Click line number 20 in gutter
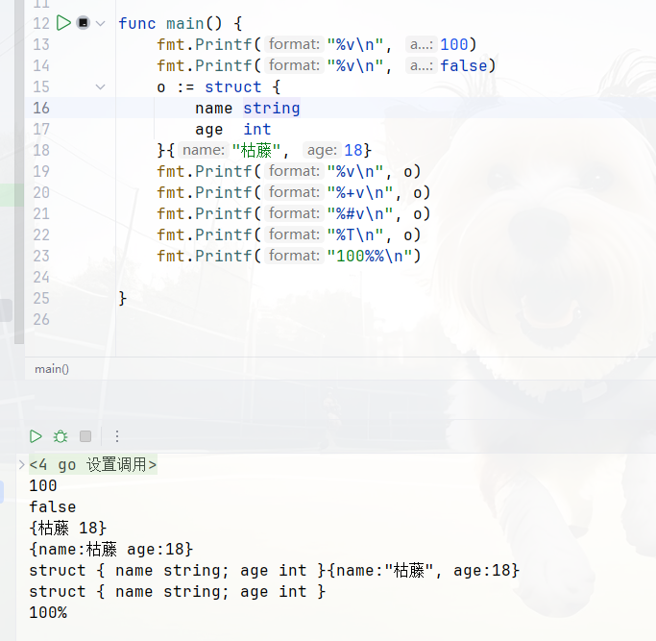 [x=41, y=192]
